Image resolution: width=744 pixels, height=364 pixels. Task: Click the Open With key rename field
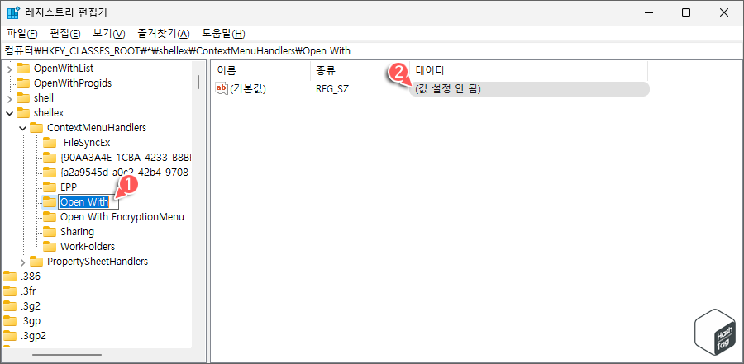coord(88,202)
